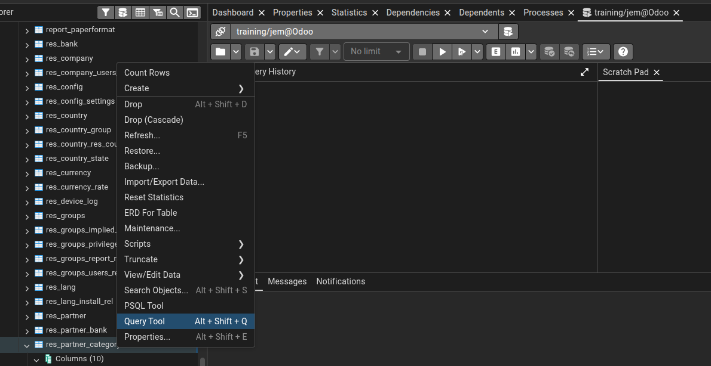Viewport: 711px width, 366px height.
Task: Click the Stop query square button
Action: [x=422, y=52]
